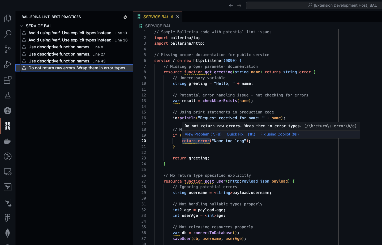Select the Ballerina Lint activity bar icon

(x=8, y=126)
